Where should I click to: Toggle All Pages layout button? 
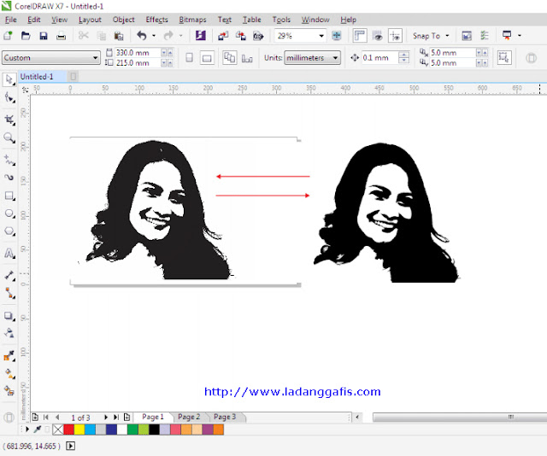pyautogui.click(x=230, y=57)
